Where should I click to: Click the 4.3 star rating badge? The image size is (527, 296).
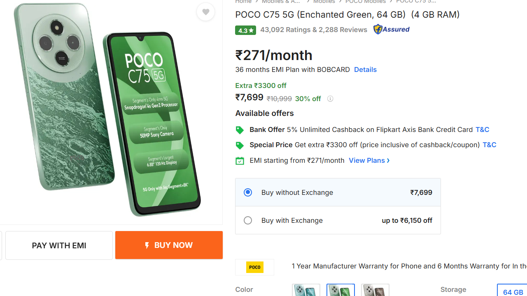[x=245, y=30]
